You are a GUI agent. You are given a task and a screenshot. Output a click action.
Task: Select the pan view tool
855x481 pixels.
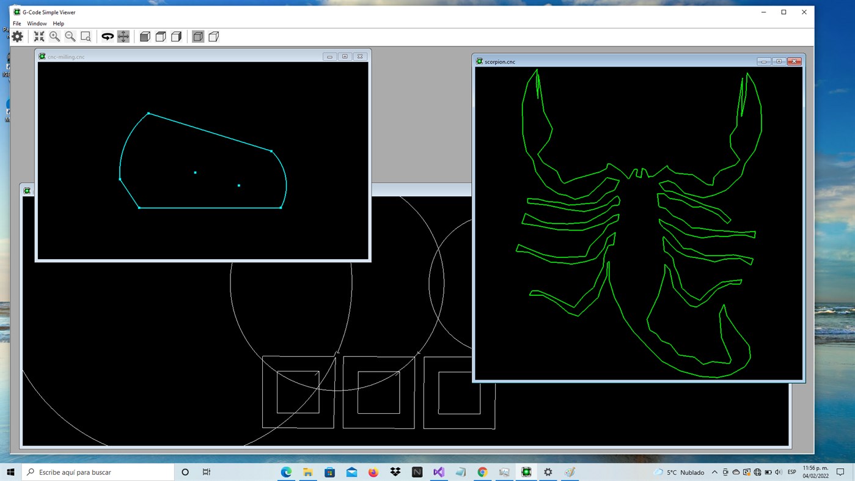pyautogui.click(x=122, y=36)
